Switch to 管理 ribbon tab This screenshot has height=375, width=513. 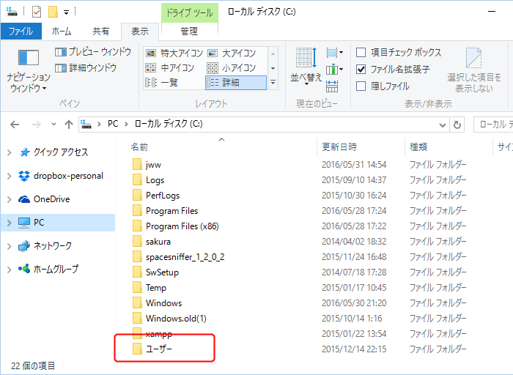189,31
